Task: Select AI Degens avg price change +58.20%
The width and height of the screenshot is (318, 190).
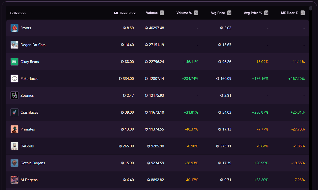Action: tap(261, 180)
